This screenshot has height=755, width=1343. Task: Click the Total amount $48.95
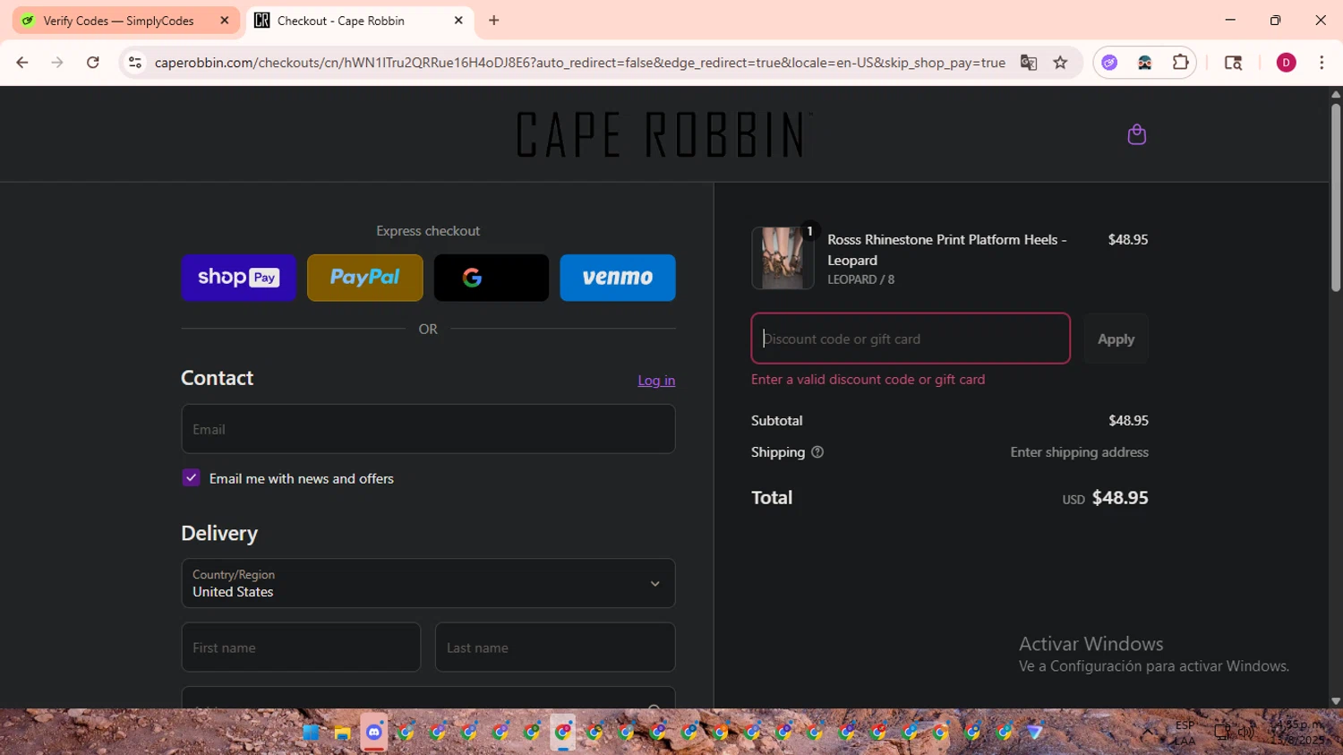click(1120, 498)
